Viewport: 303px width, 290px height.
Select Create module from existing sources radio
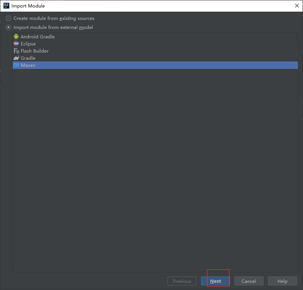pos(8,18)
